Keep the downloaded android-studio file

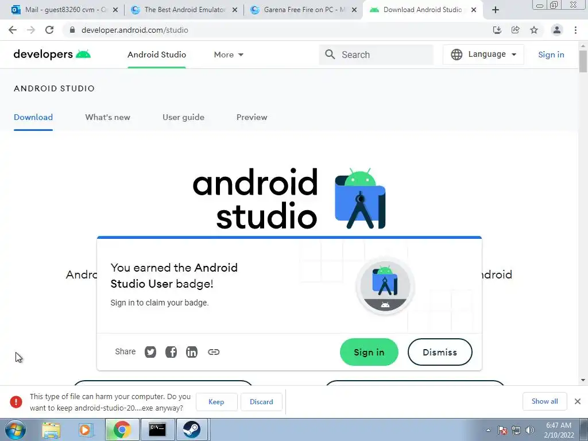tap(216, 402)
